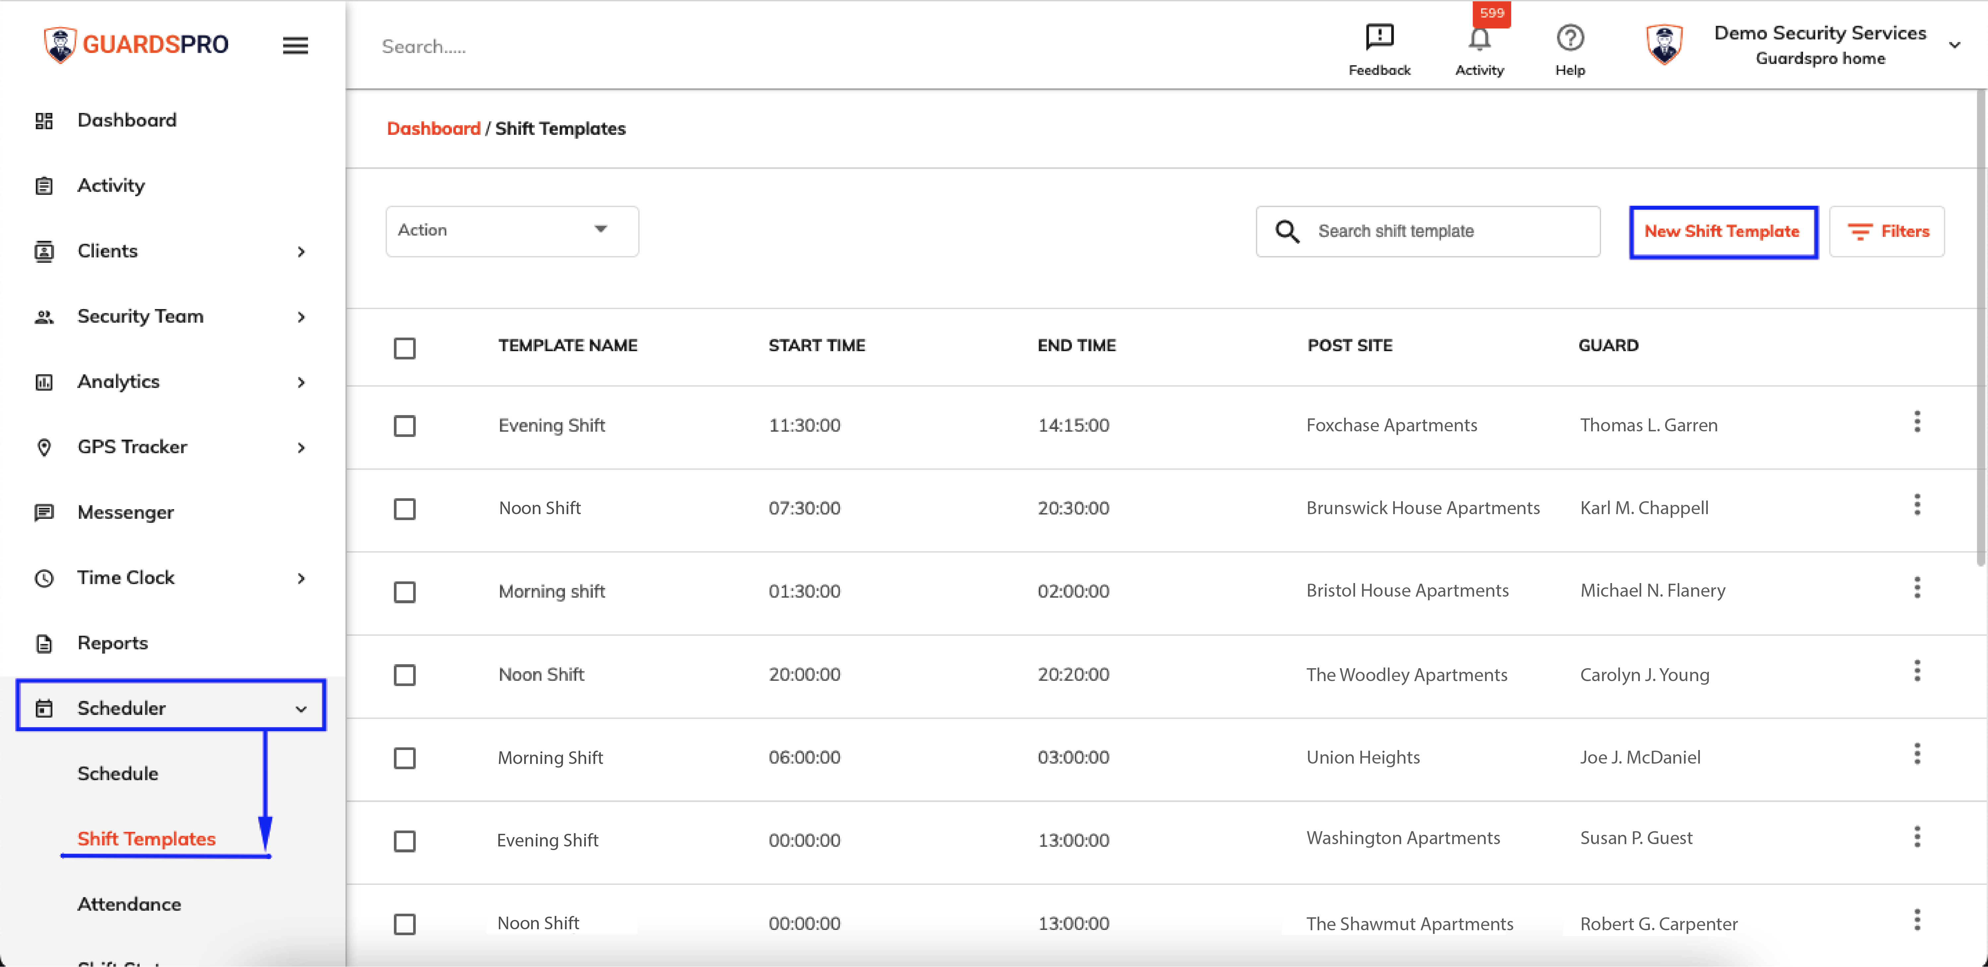Screen dimensions: 1988x967
Task: Open options menu for Carolyn J. Young row
Action: click(x=1917, y=671)
